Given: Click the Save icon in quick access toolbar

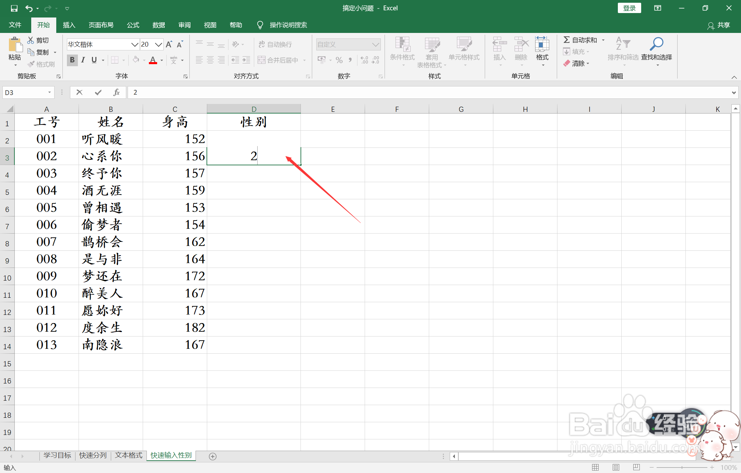Looking at the screenshot, I should [x=14, y=8].
